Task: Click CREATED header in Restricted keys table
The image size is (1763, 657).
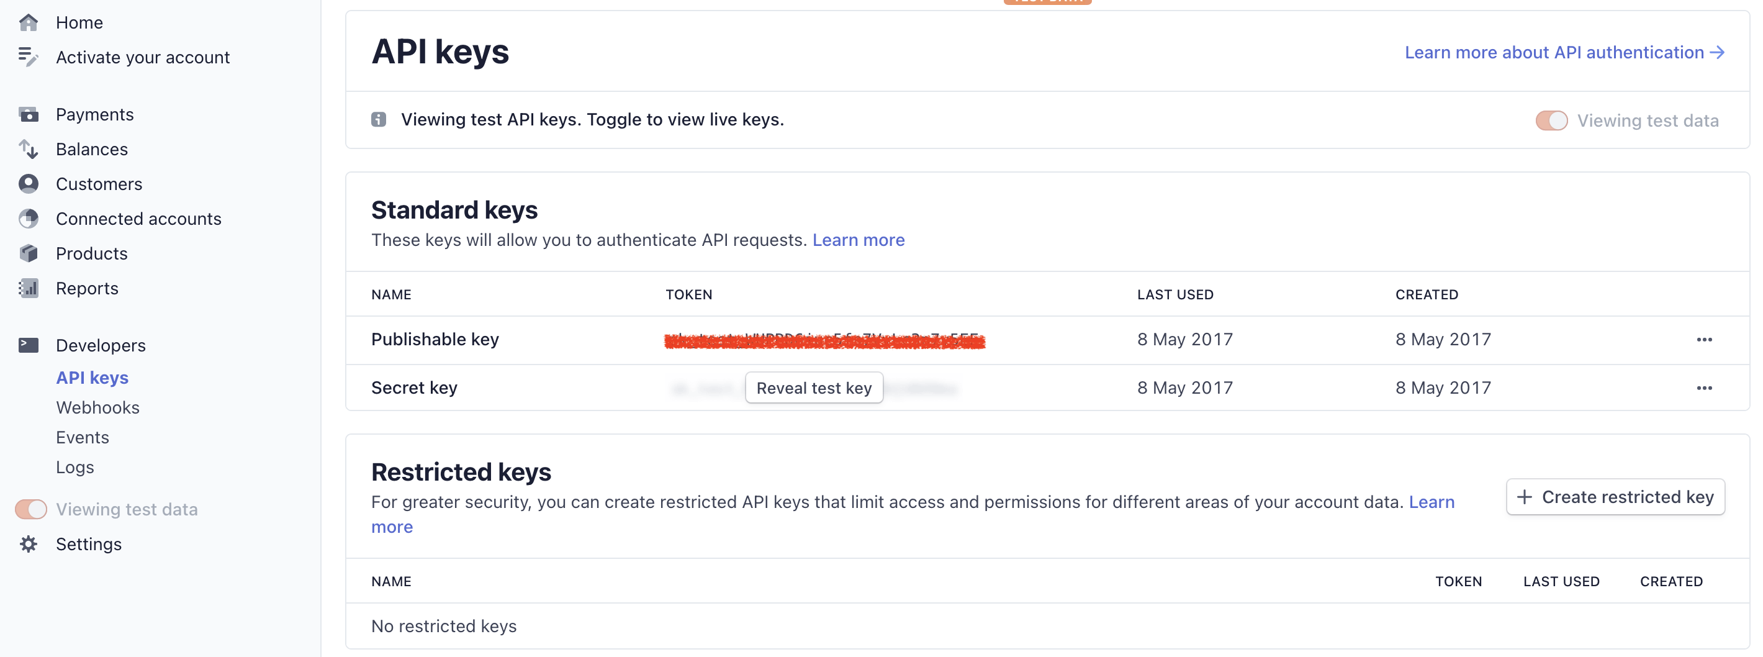Action: tap(1671, 582)
